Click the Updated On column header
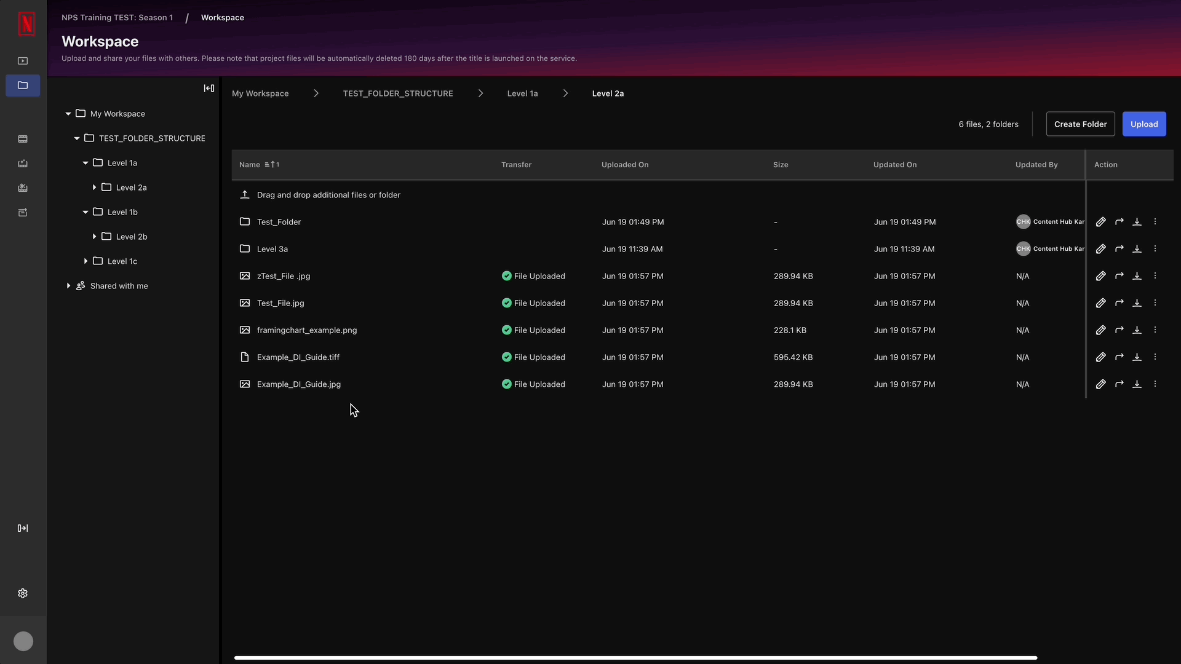Screen dimensions: 1181x664 tap(895, 165)
